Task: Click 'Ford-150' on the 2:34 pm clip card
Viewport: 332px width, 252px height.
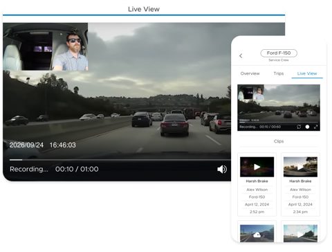Action: pyautogui.click(x=300, y=197)
